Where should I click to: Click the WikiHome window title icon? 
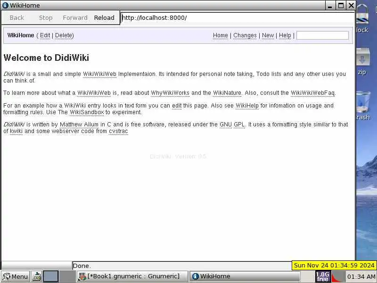pos(5,5)
